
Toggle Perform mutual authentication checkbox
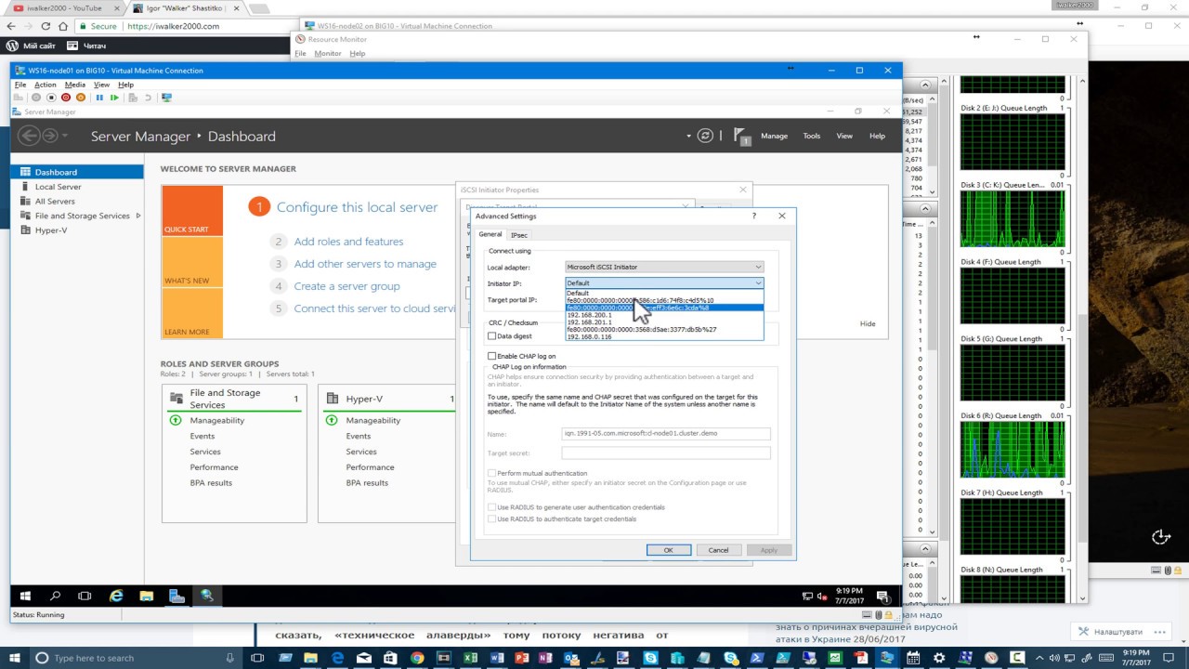pyautogui.click(x=492, y=474)
